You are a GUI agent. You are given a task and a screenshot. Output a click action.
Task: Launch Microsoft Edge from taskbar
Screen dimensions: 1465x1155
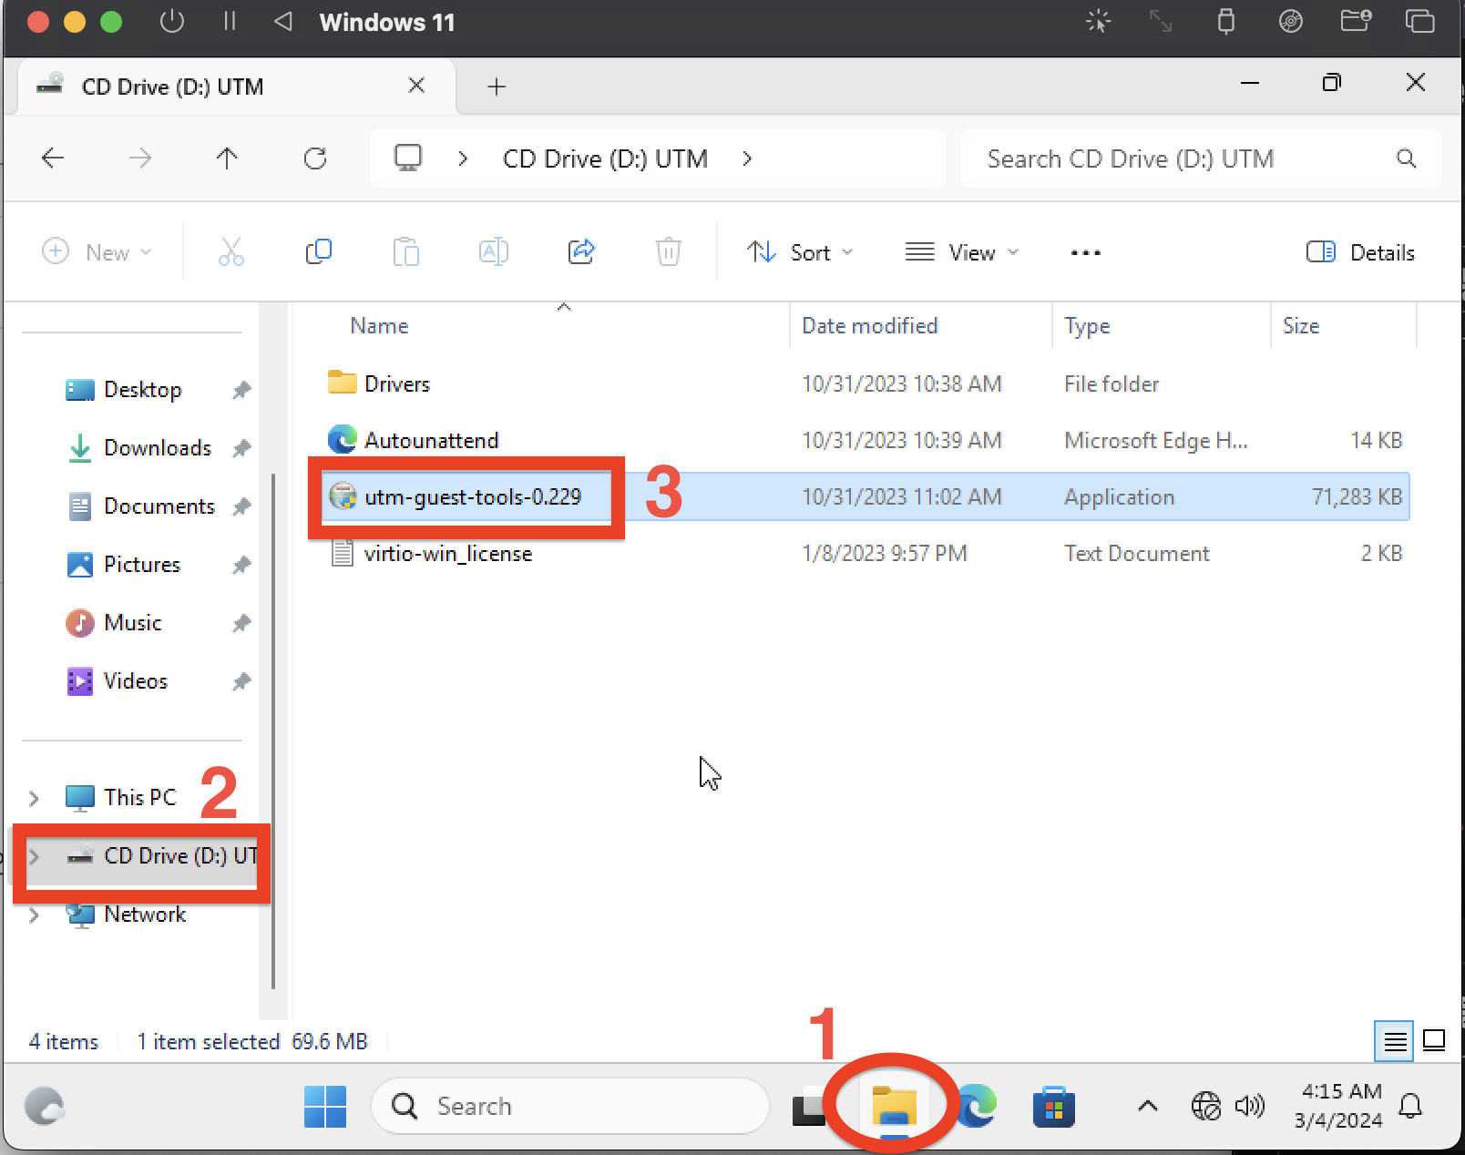click(x=976, y=1107)
